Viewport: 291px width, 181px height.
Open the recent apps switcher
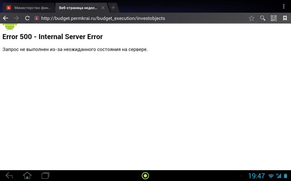(45, 176)
